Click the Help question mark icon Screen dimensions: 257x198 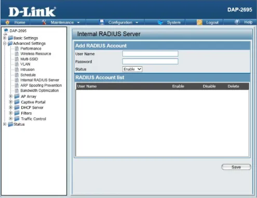tap(237, 22)
